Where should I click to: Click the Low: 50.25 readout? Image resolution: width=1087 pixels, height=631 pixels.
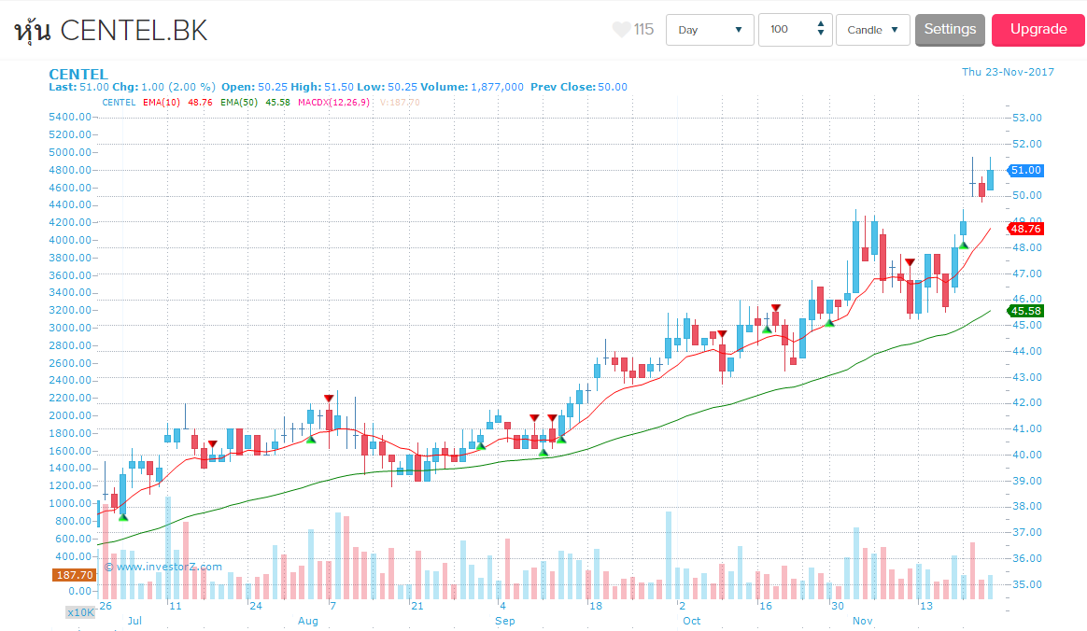[387, 87]
